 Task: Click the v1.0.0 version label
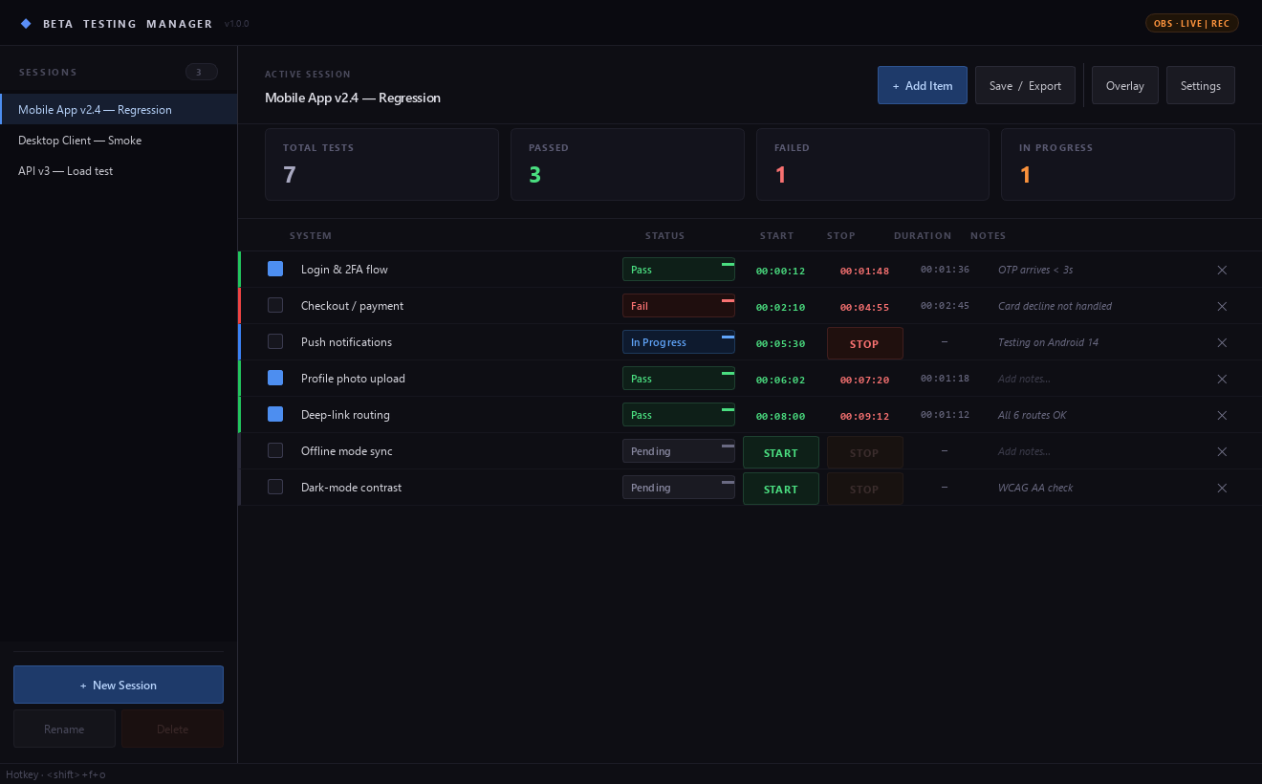point(236,23)
